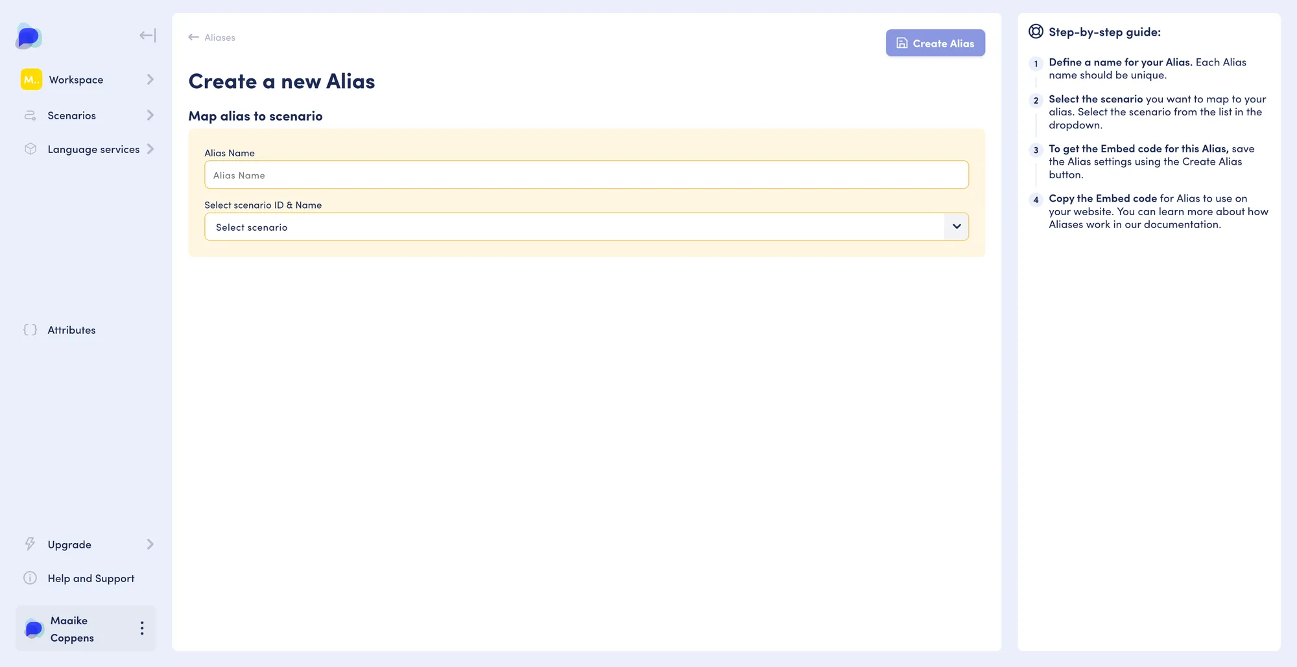Expand the Upgrade submenu chevron

coord(150,544)
